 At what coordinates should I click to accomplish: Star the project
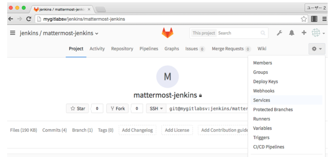78,108
